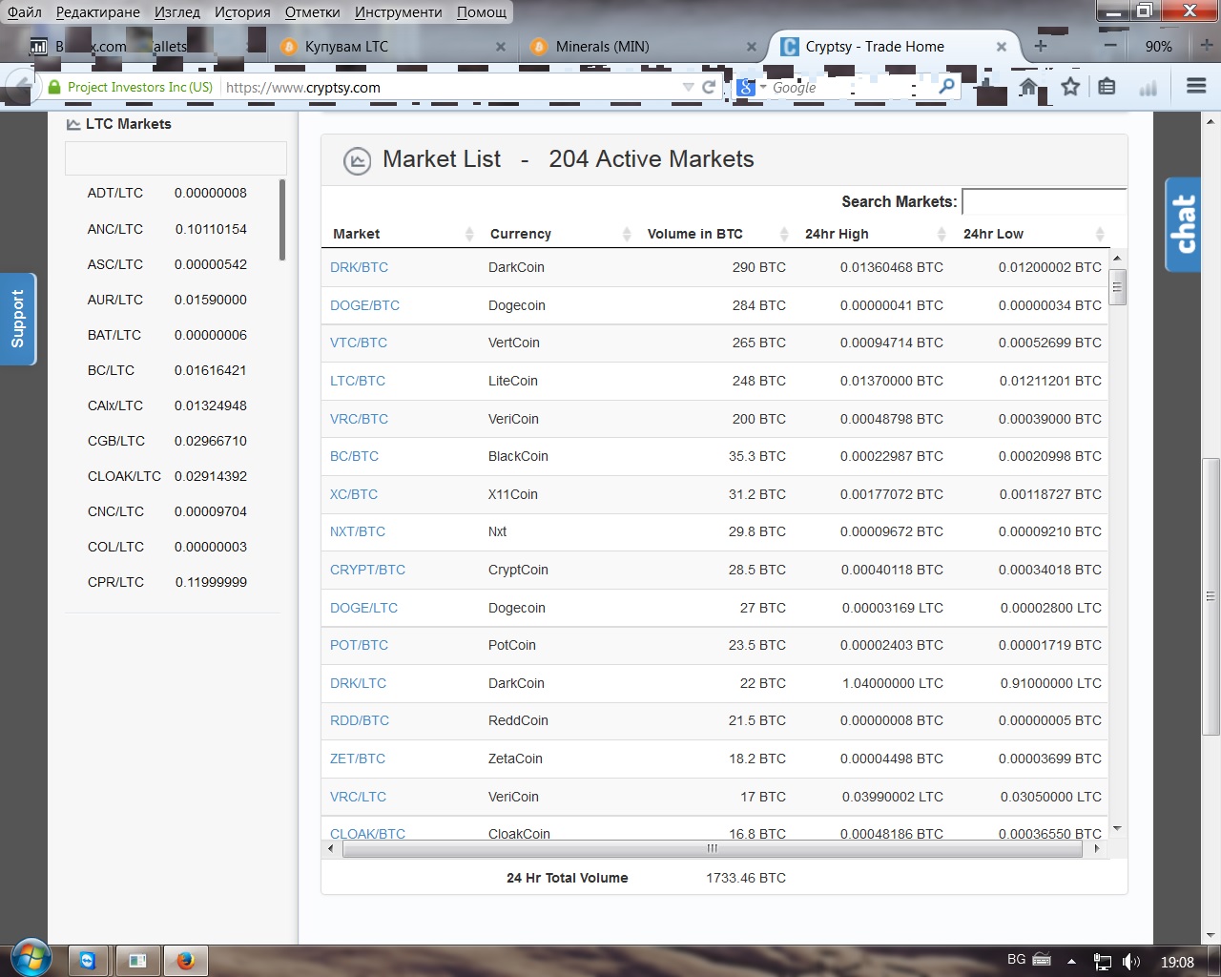Open the Изглед menu

[x=177, y=12]
